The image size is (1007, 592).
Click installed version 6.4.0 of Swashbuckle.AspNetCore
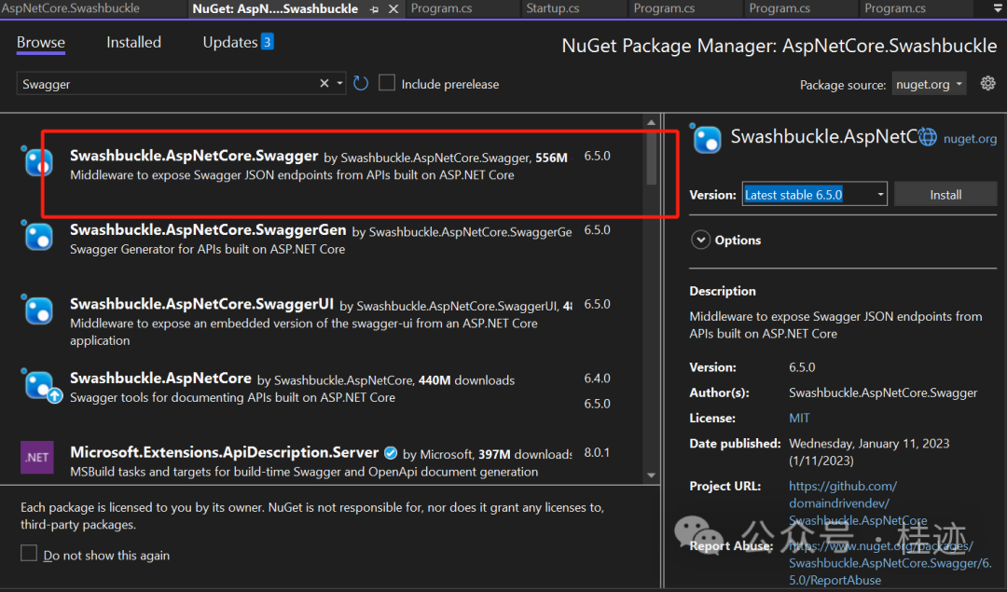(x=598, y=379)
